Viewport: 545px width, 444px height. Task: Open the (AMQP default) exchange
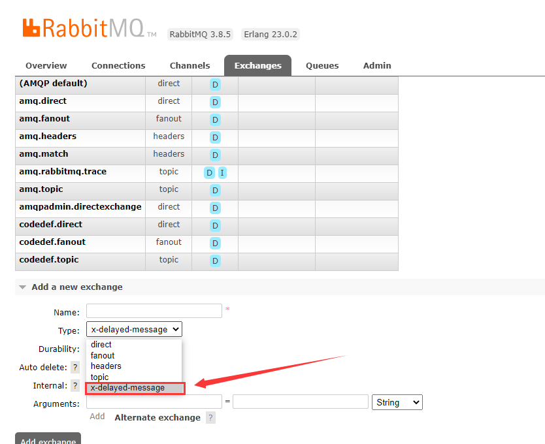(x=53, y=84)
